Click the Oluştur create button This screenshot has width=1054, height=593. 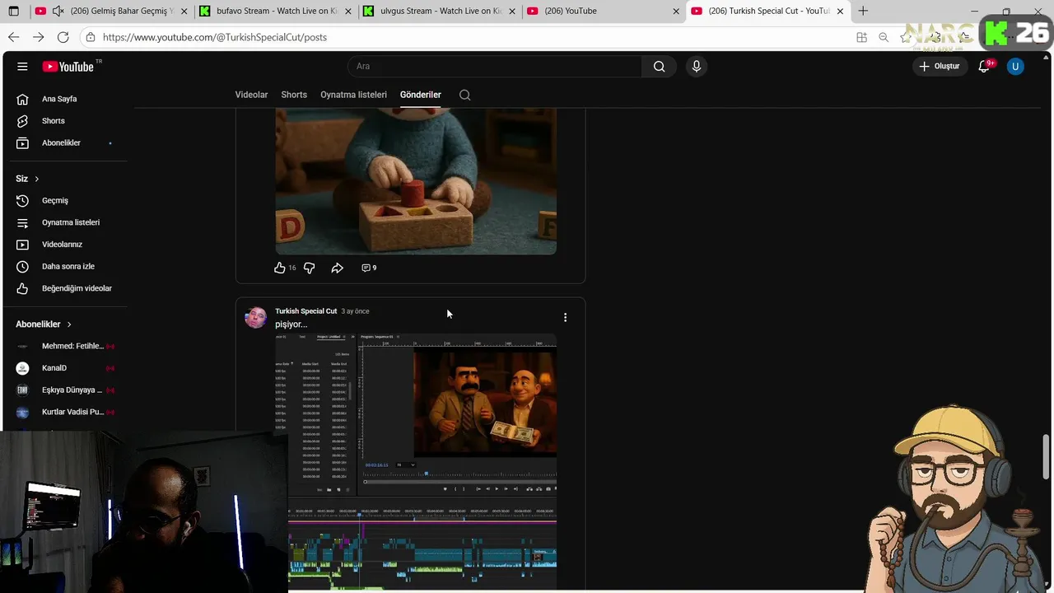point(940,66)
